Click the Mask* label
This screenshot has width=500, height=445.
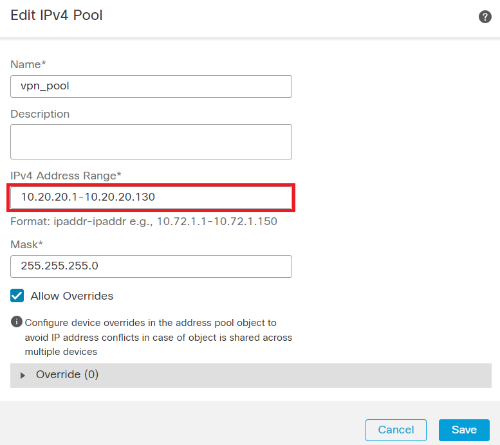coord(26,244)
